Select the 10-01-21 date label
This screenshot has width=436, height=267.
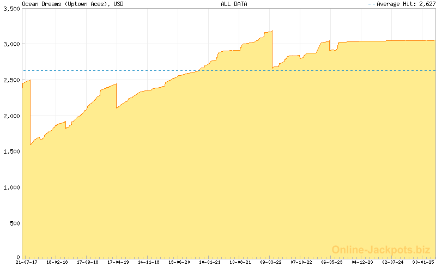210,262
